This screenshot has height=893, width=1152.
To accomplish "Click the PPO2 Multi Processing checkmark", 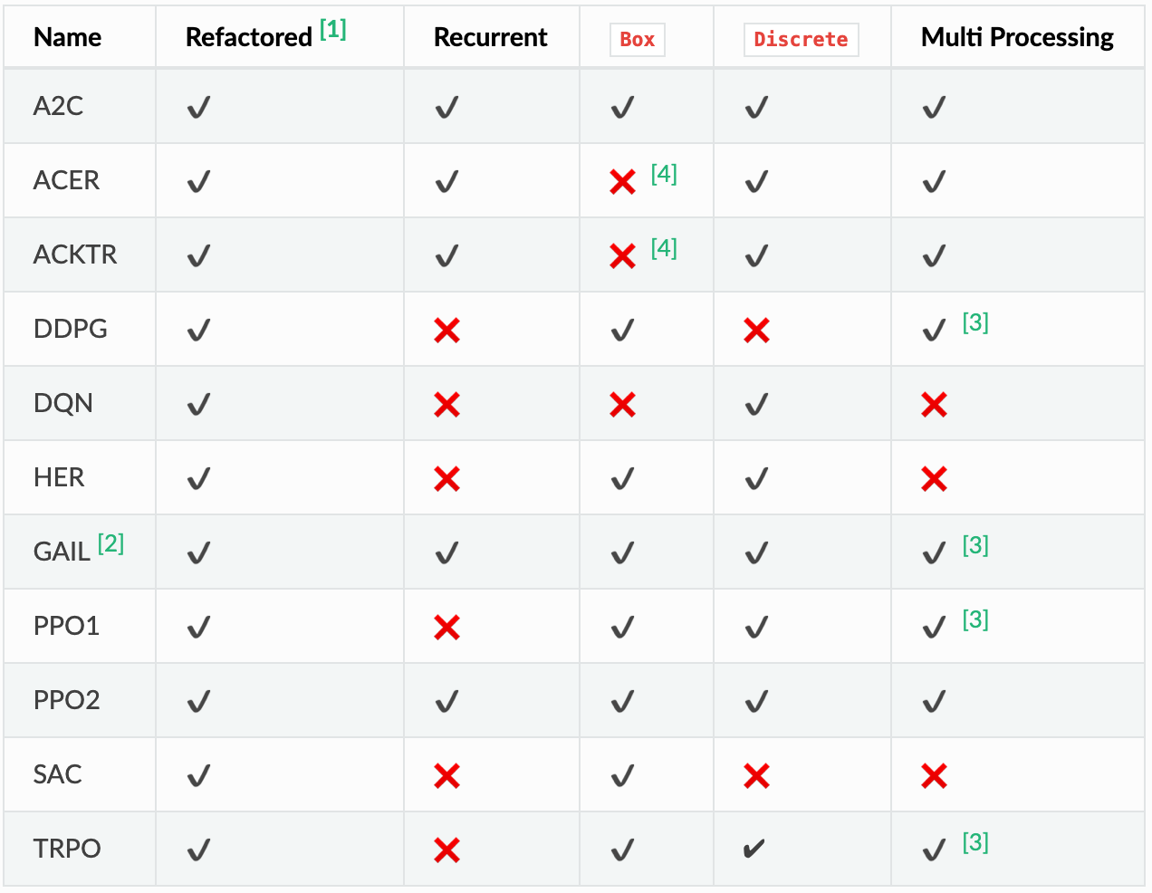I will 934,702.
